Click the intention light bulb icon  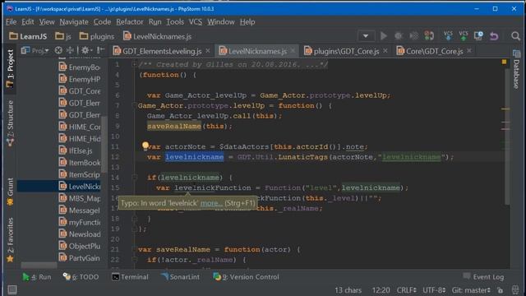point(145,145)
